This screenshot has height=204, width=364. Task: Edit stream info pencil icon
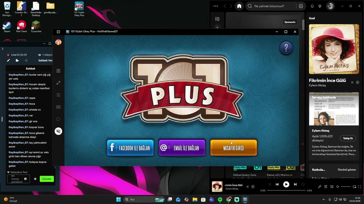pos(9,60)
